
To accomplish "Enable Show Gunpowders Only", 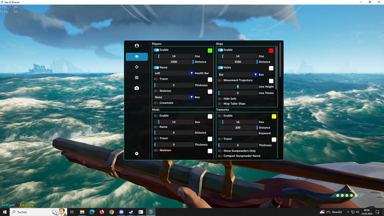I will (x=220, y=151).
